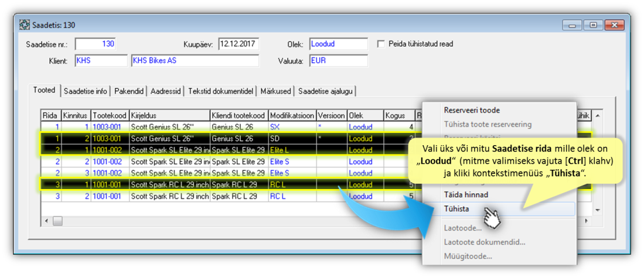
Task: Click the vertical scrollbar up arrow
Action: [597, 116]
